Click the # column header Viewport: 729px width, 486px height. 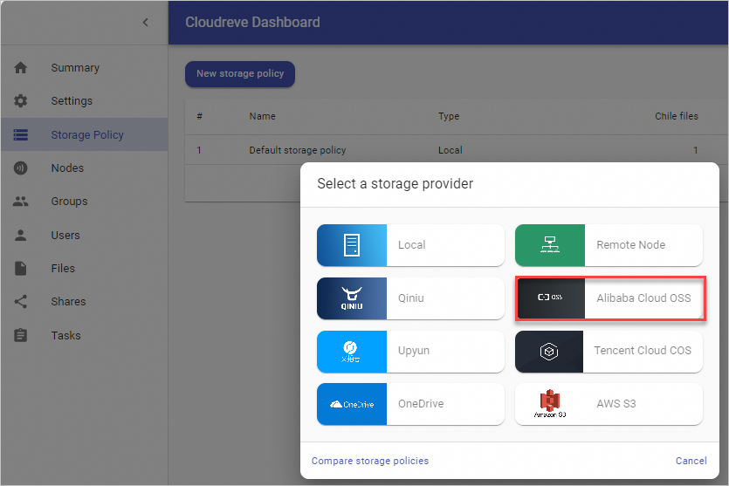(199, 116)
